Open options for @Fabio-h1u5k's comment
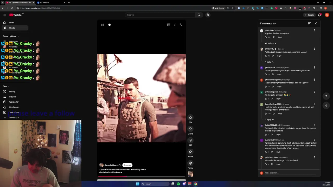 pos(314,68)
